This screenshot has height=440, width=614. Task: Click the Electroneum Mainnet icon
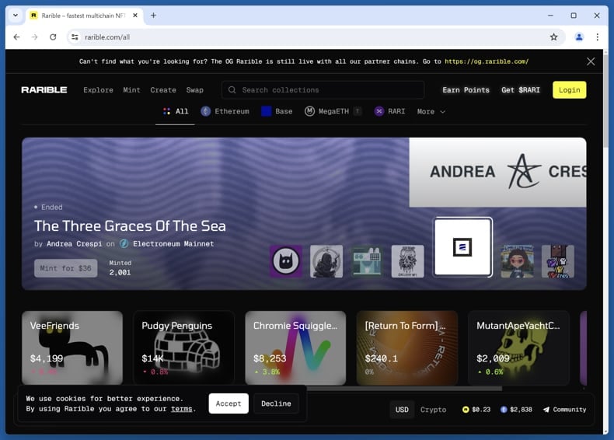click(x=124, y=243)
